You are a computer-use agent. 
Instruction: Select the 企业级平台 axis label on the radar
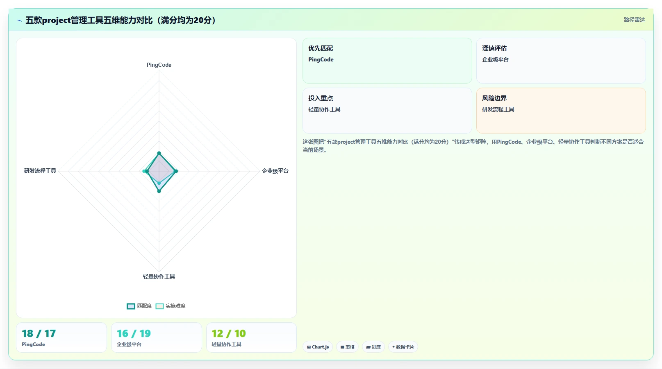(275, 171)
